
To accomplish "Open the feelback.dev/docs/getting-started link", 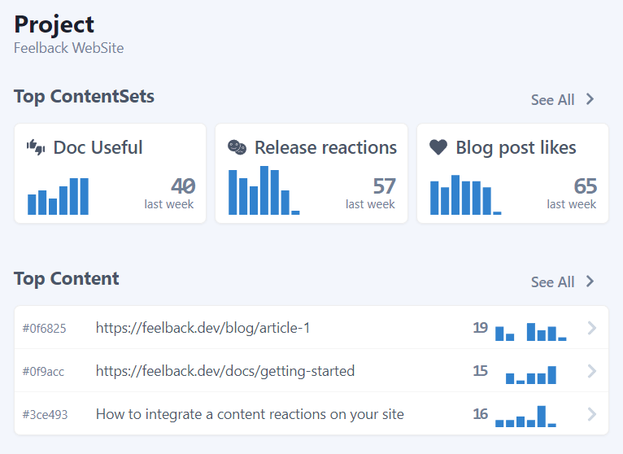I will pos(225,371).
